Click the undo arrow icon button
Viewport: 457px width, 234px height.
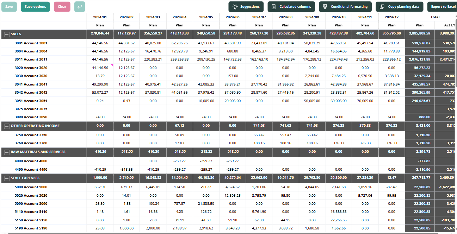coord(80,7)
